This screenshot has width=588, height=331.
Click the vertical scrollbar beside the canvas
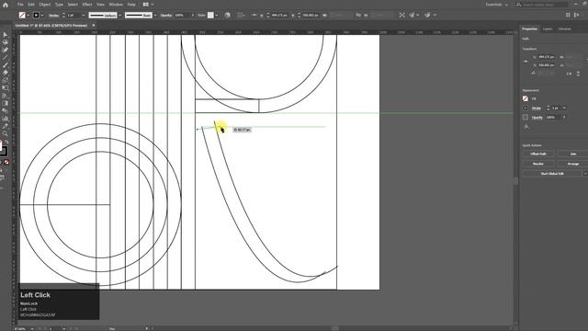point(516,180)
